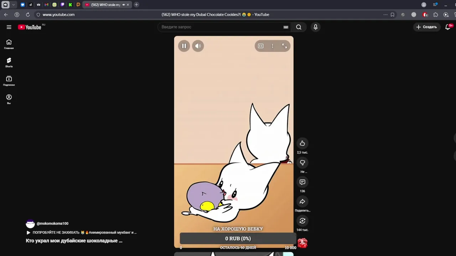Open the YouTube hamburger guide menu
Screen dimensions: 456x256
pyautogui.click(x=9, y=27)
